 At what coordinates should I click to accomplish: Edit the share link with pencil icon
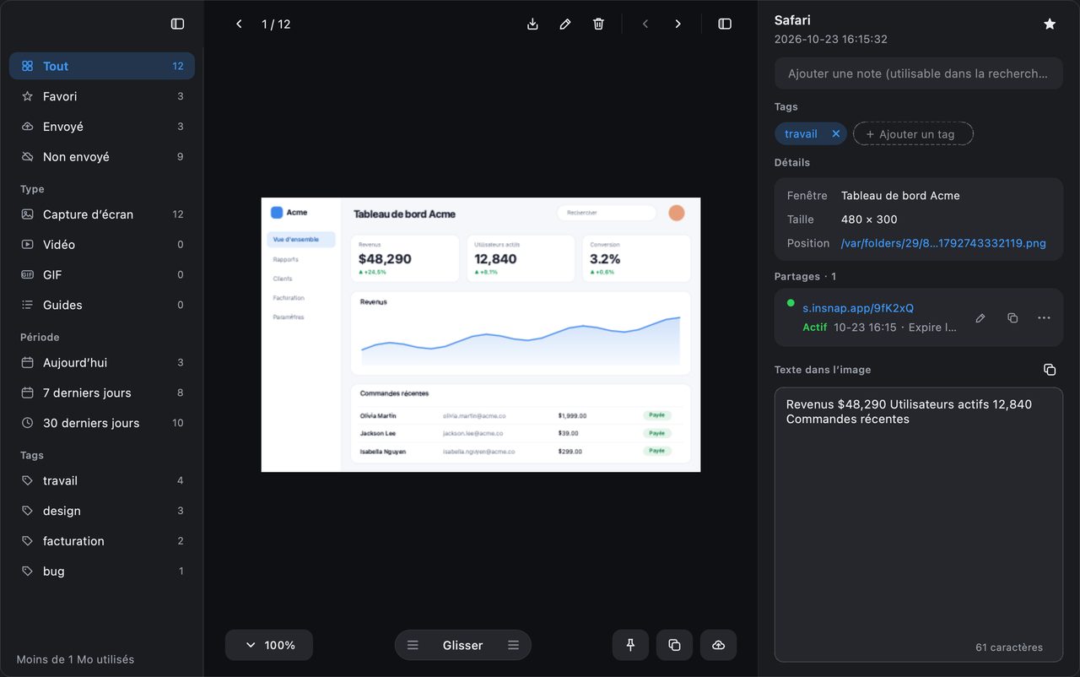click(980, 318)
